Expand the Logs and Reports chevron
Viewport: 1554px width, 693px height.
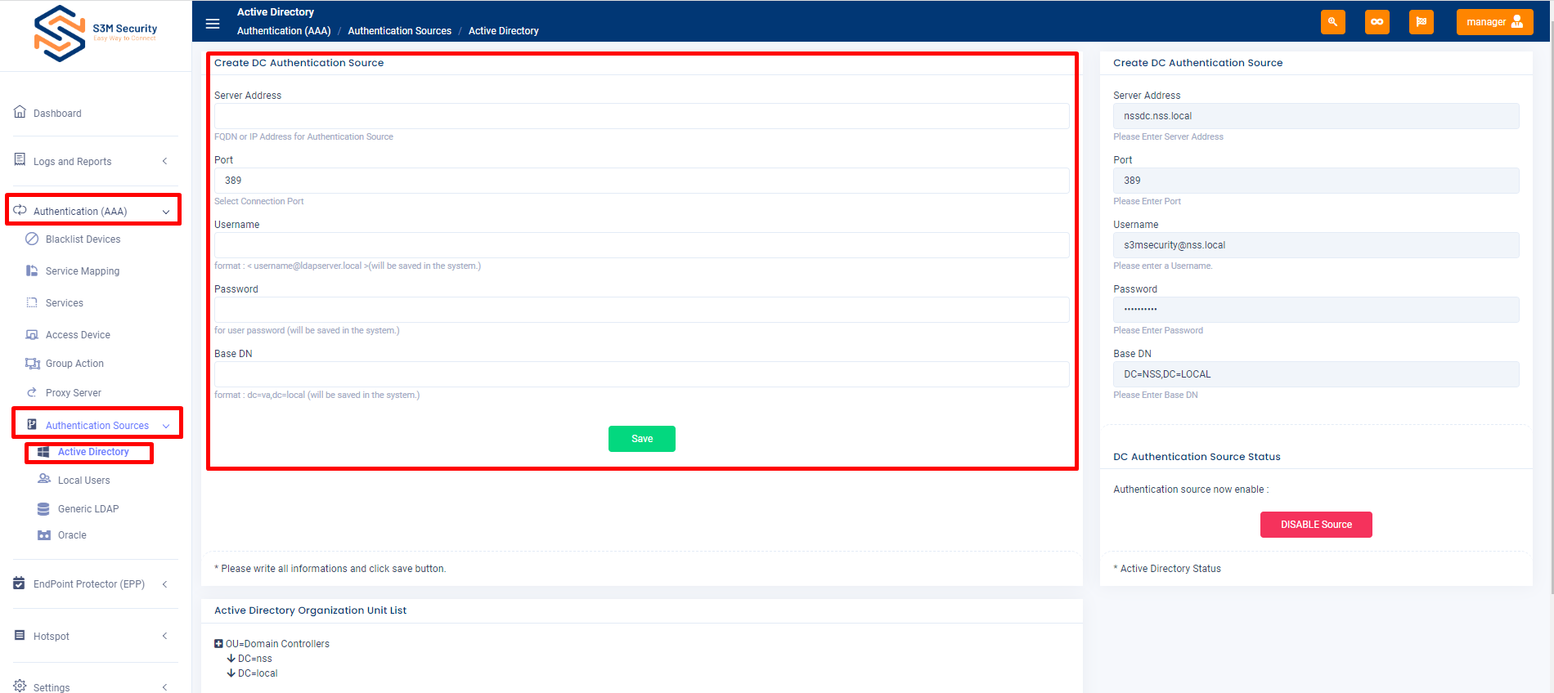pyautogui.click(x=164, y=161)
